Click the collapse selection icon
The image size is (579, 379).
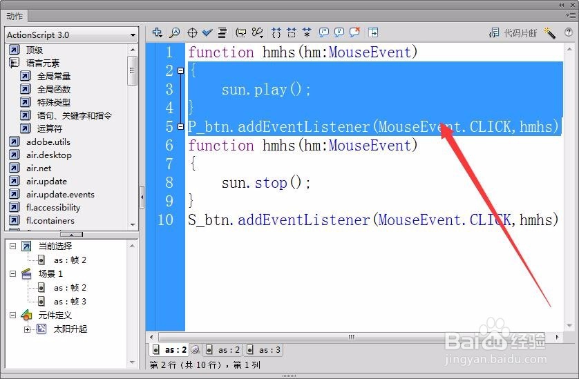click(292, 33)
